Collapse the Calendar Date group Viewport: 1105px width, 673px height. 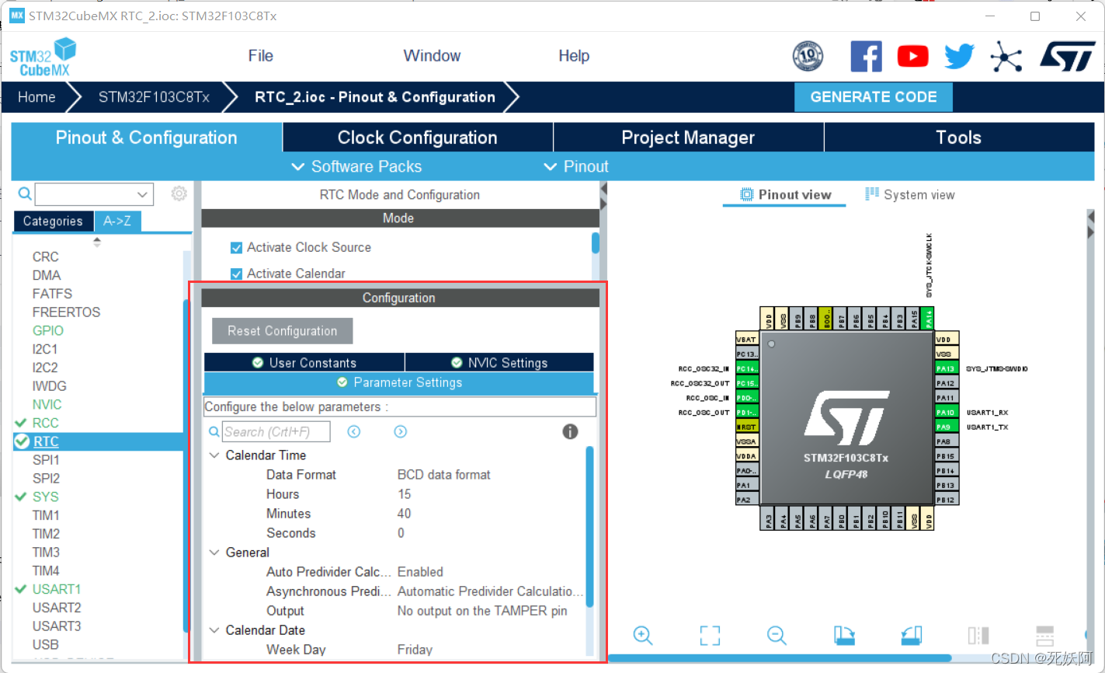(214, 630)
